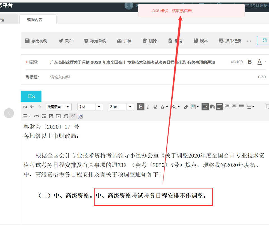Click 存为初稿 button
Image resolution: width=269 pixels, height=225 pixels.
[36, 41]
